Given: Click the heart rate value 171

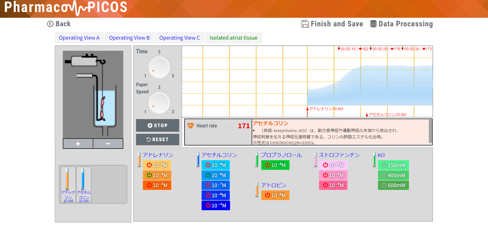Looking at the screenshot, I should pyautogui.click(x=244, y=126).
